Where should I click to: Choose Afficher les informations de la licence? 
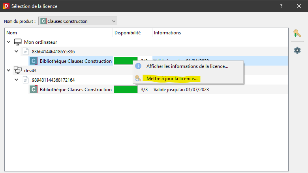[187, 66]
